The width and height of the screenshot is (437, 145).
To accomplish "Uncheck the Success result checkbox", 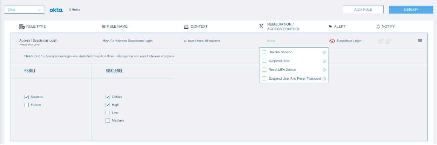I will click(x=26, y=97).
